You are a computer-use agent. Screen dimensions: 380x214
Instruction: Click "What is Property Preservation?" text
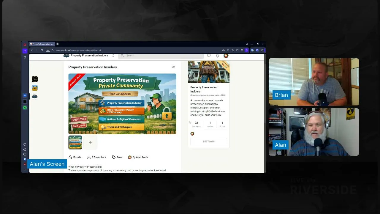tap(85, 167)
